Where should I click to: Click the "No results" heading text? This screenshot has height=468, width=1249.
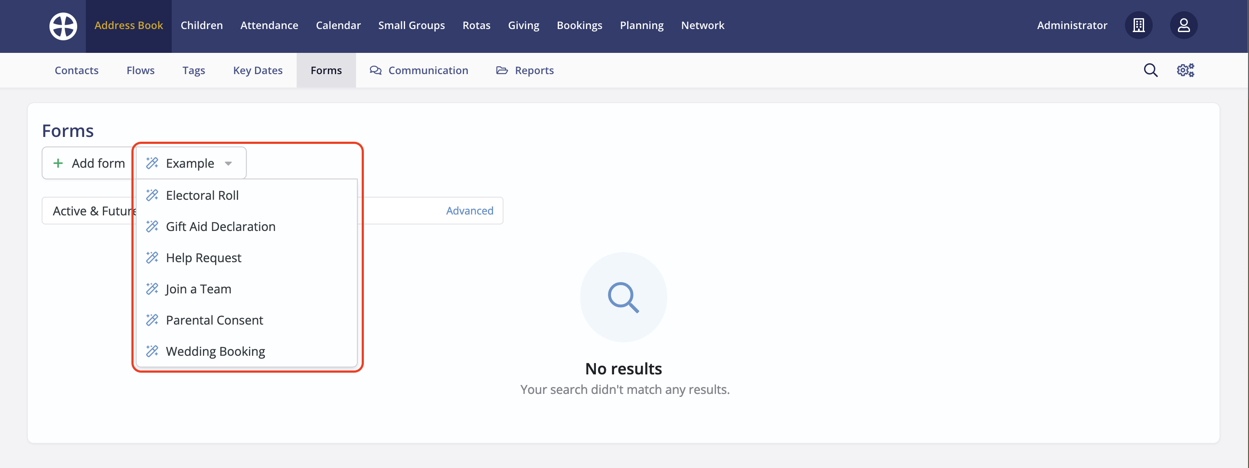(x=624, y=369)
